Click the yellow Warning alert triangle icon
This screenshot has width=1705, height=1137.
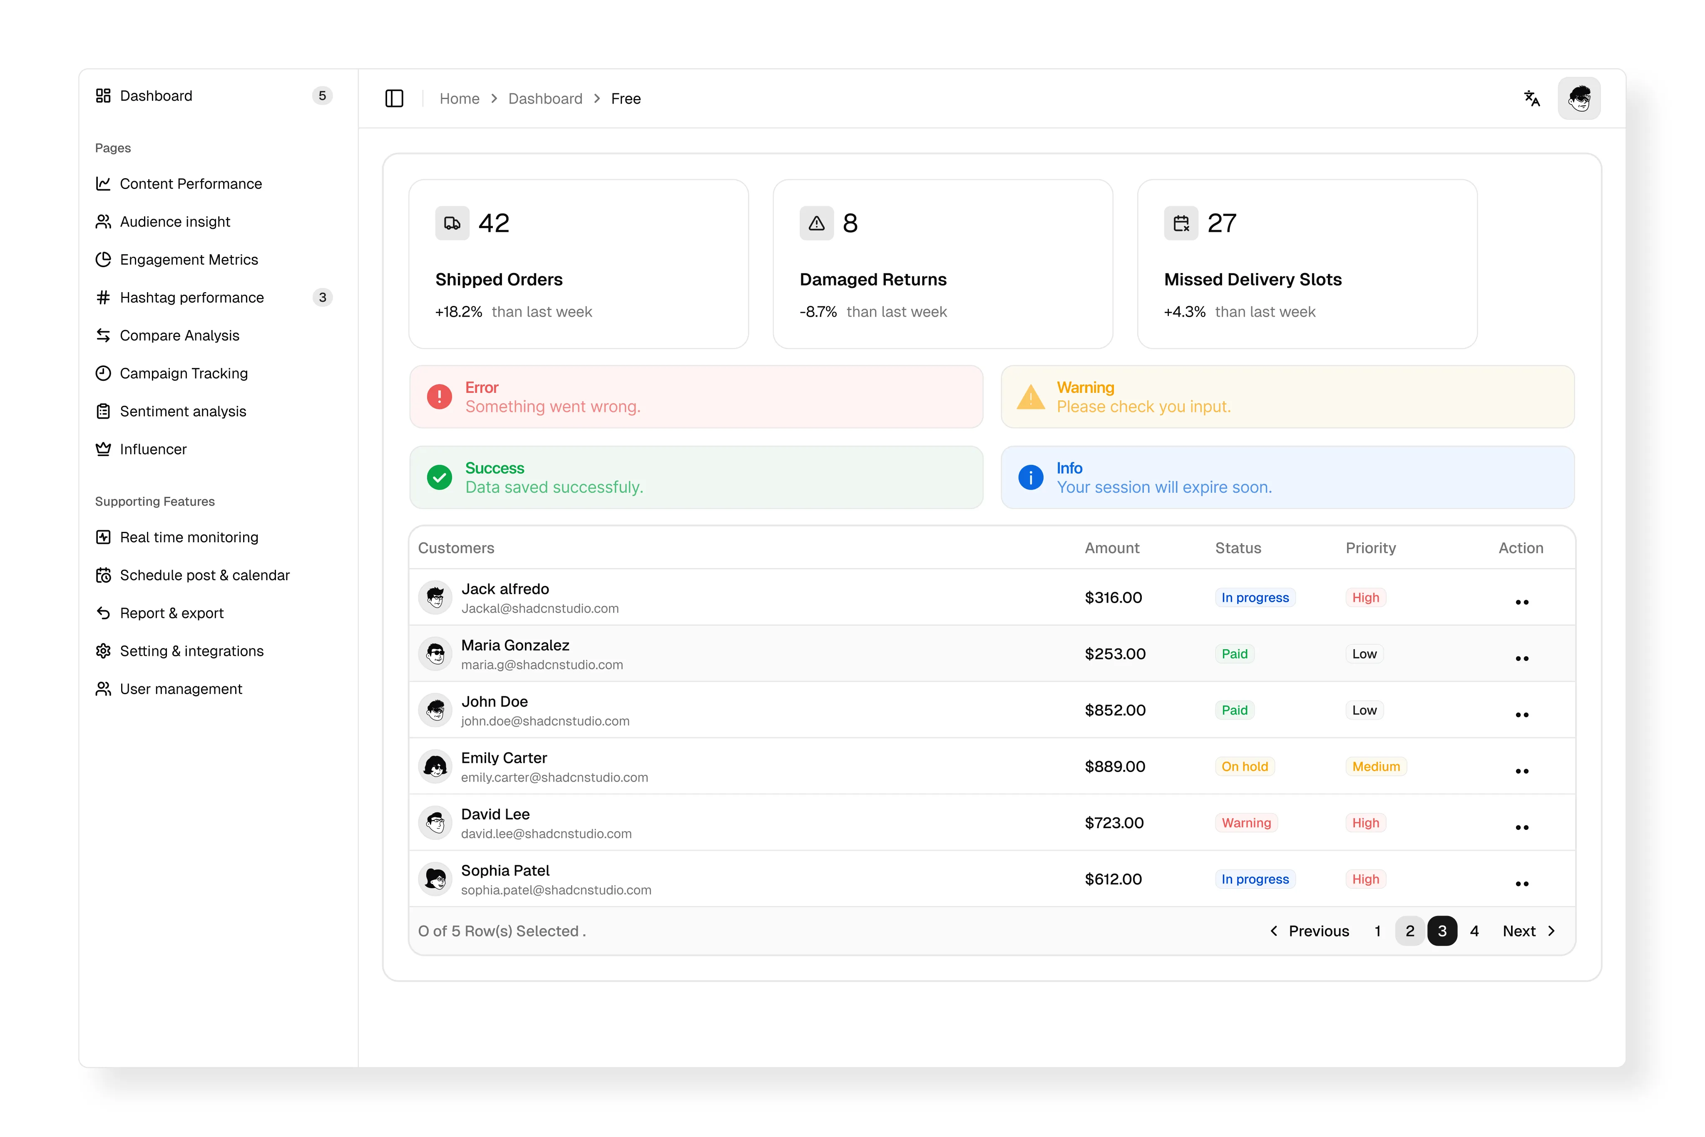pyautogui.click(x=1031, y=397)
